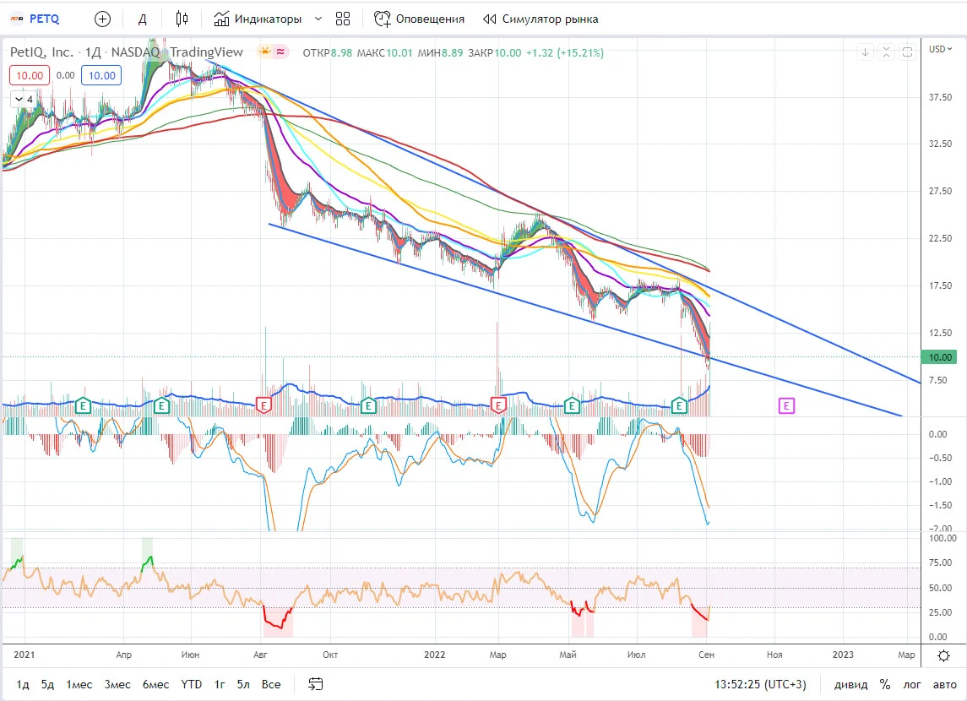Create an alert with Оповещения
The height and width of the screenshot is (701, 967).
click(420, 19)
